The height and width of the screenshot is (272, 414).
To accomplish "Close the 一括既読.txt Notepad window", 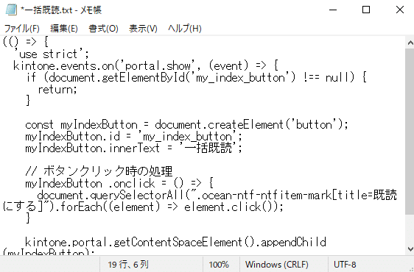I will pyautogui.click(x=400, y=10).
